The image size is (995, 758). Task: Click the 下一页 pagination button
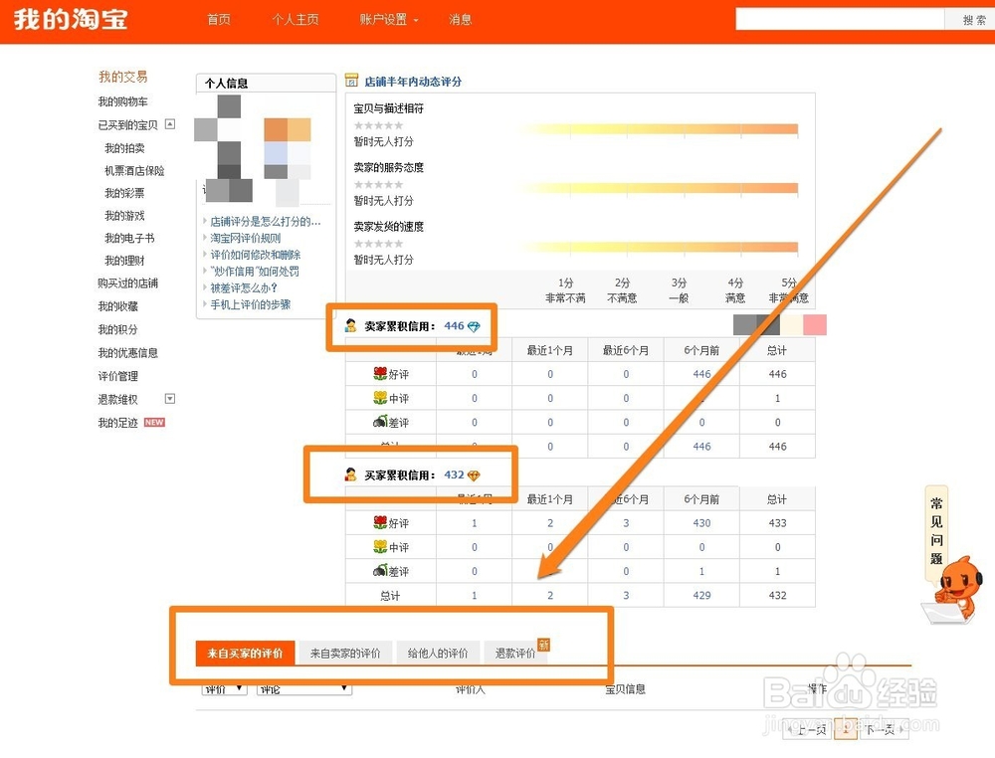tap(885, 730)
